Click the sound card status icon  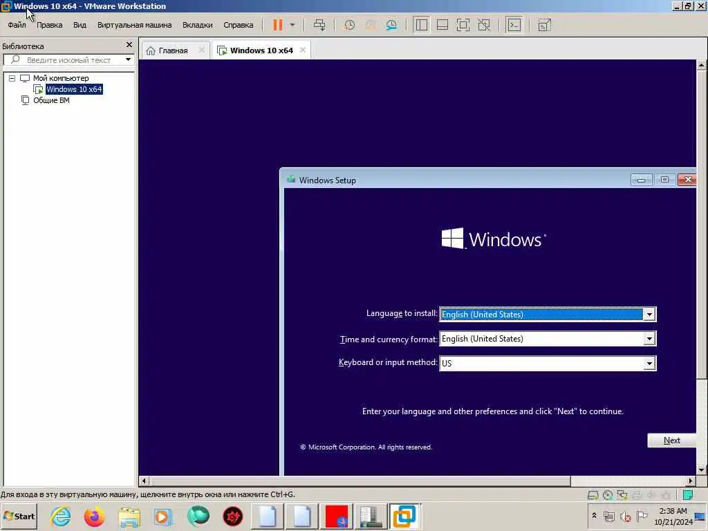pyautogui.click(x=651, y=495)
